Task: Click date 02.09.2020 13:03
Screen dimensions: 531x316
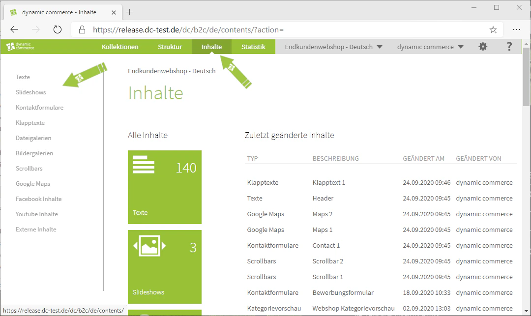Action: tap(427, 308)
